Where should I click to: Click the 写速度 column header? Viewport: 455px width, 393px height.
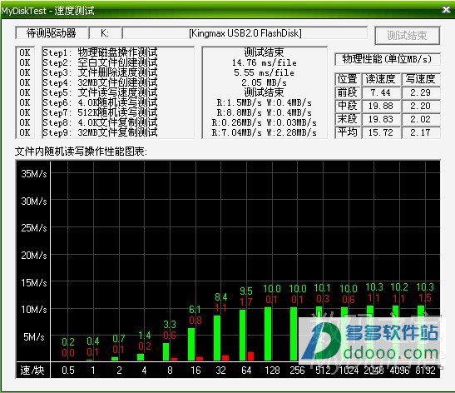click(x=420, y=79)
